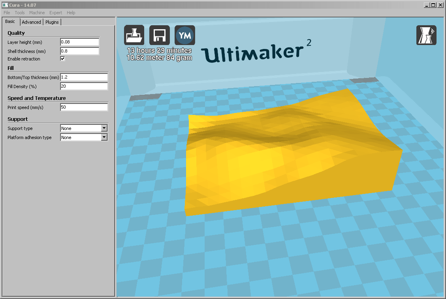This screenshot has height=299, width=446.
Task: Click the 'Shell thickness (mm)' label
Action: click(26, 51)
